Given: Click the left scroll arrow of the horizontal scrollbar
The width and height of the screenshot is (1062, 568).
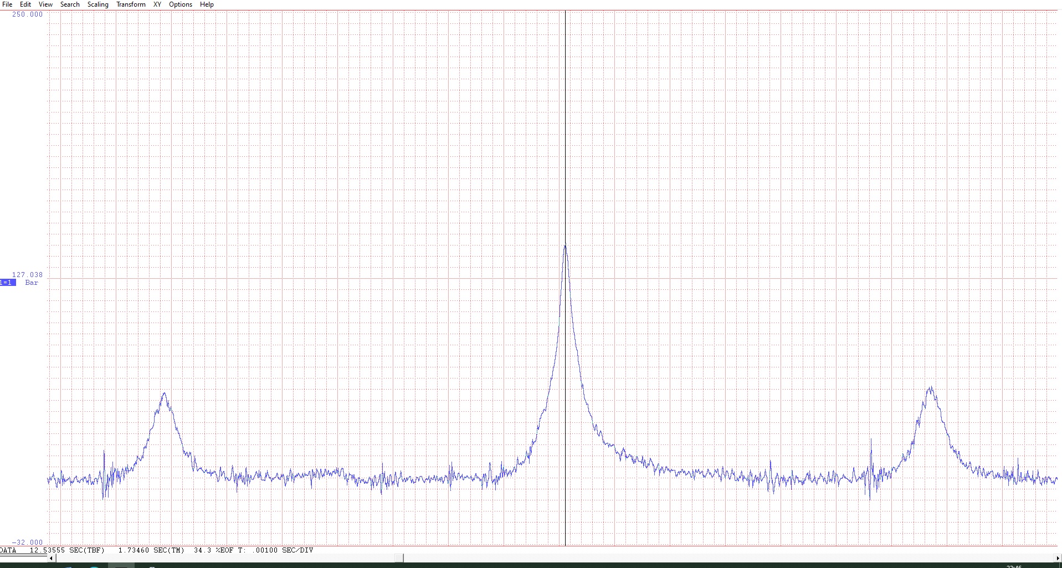Looking at the screenshot, I should click(51, 558).
